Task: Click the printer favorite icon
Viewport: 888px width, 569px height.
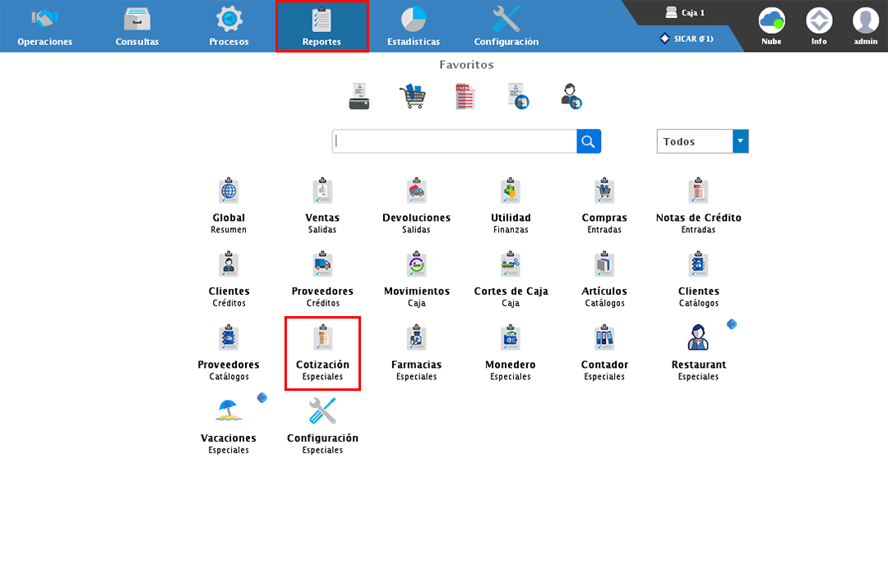Action: point(359,96)
